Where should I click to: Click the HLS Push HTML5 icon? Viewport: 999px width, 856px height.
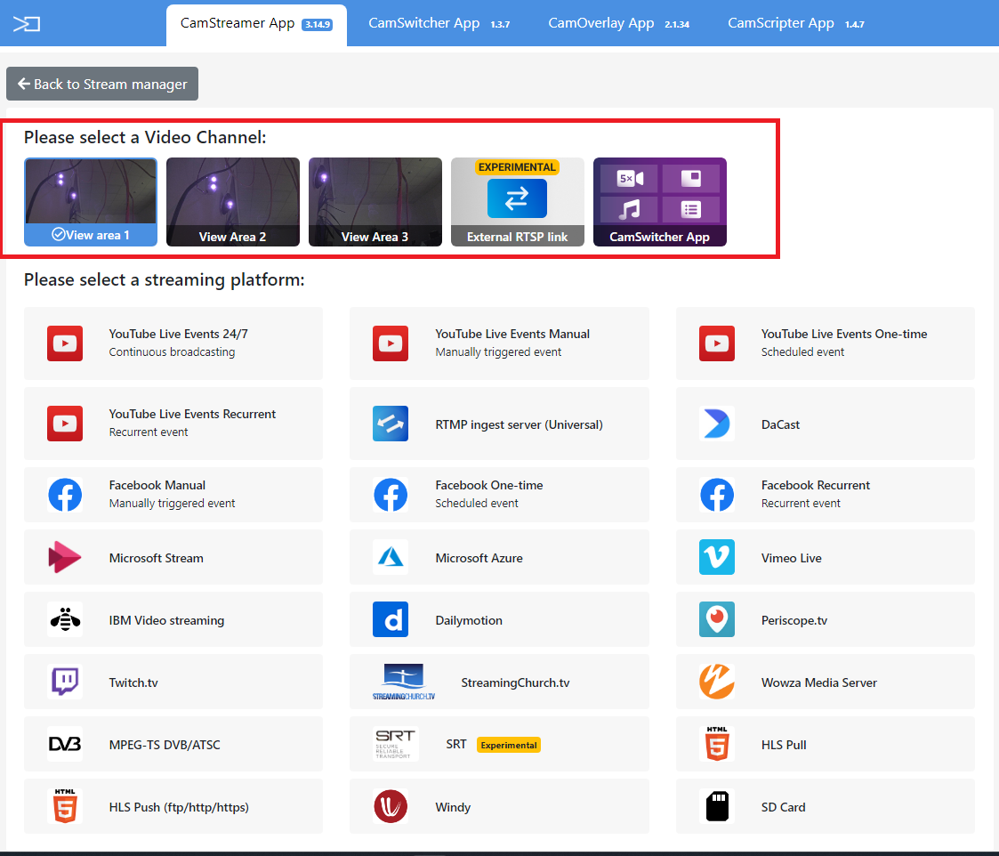coord(65,806)
